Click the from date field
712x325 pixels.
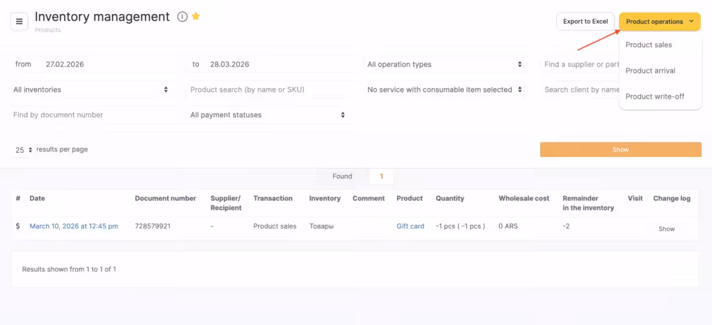pyautogui.click(x=108, y=65)
